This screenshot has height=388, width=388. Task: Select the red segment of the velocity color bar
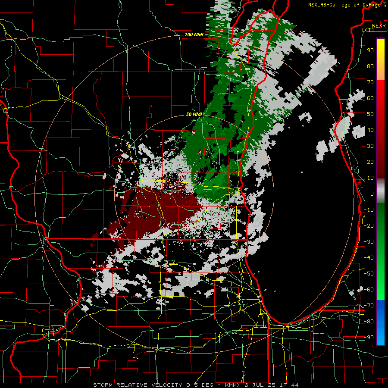point(381,129)
